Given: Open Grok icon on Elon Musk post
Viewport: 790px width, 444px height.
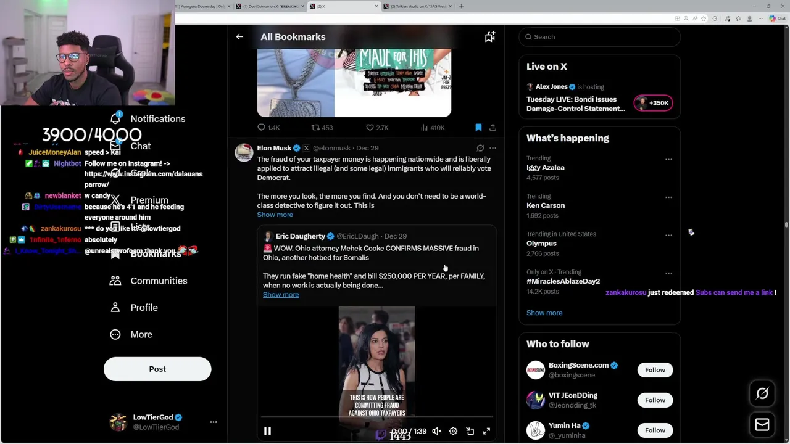Looking at the screenshot, I should pos(480,148).
